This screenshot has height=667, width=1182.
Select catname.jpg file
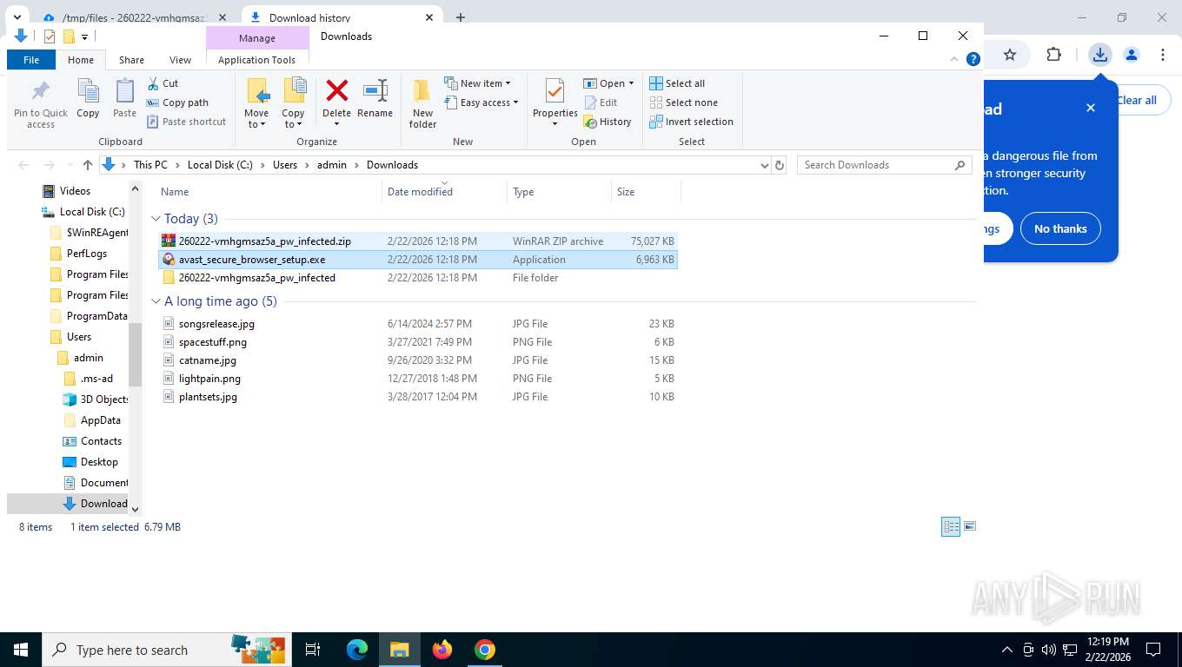tap(417, 360)
